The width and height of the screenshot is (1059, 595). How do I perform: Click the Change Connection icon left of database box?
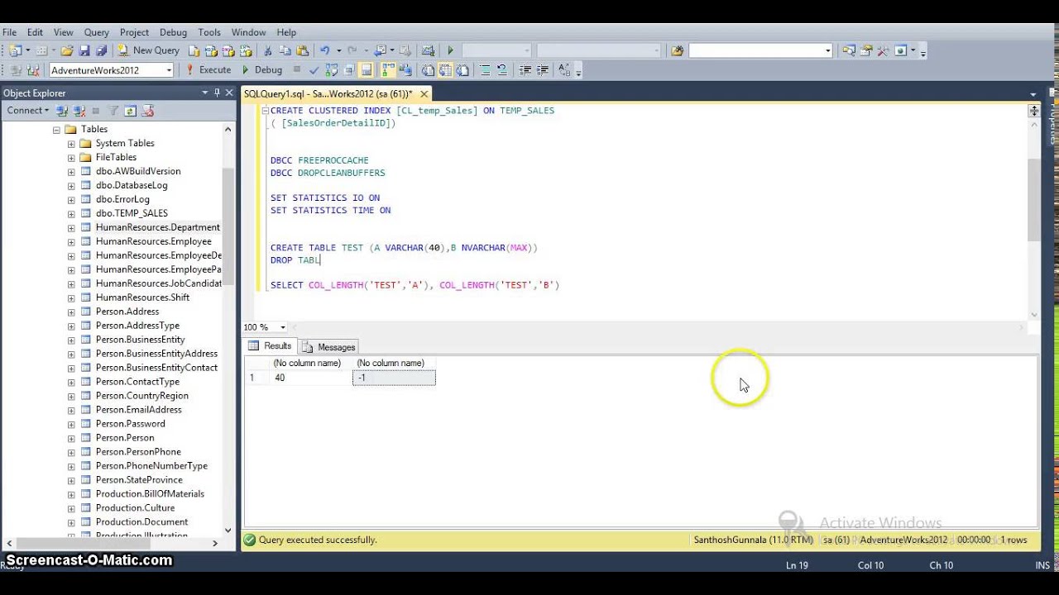point(31,70)
